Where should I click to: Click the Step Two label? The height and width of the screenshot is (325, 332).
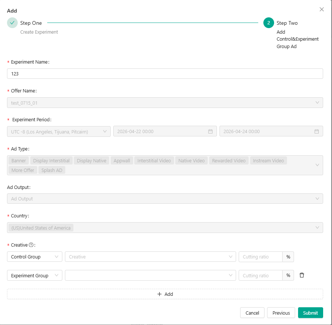point(287,23)
